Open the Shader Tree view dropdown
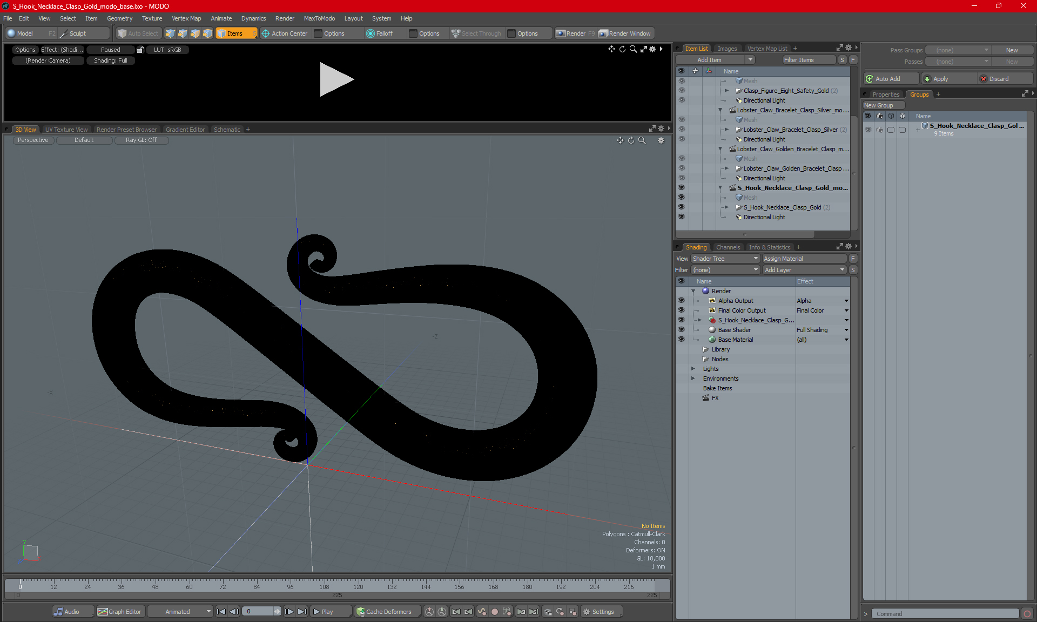This screenshot has width=1037, height=622. click(x=725, y=259)
